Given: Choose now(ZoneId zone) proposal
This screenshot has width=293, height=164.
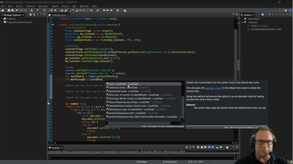Looking at the screenshot, I should coord(143,91).
